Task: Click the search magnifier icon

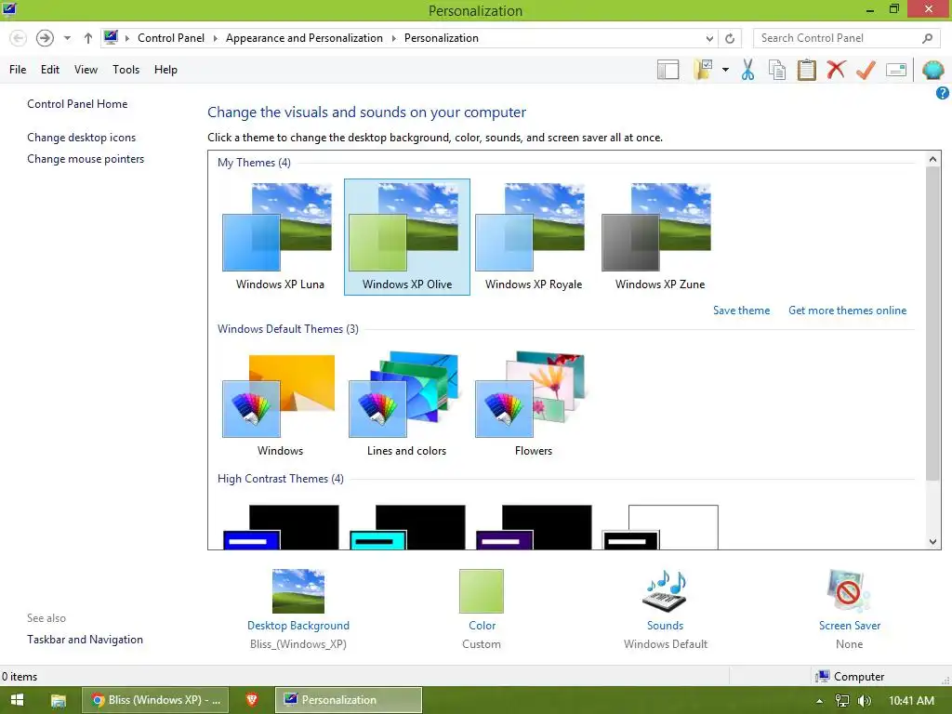Action: coord(927,38)
